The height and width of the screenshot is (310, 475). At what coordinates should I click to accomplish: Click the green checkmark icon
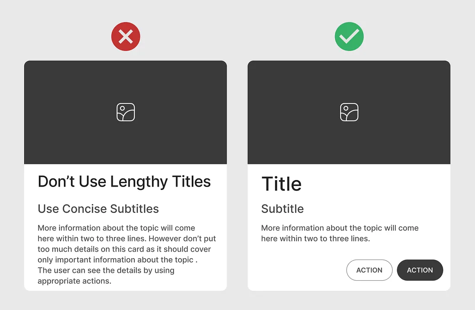tap(349, 37)
